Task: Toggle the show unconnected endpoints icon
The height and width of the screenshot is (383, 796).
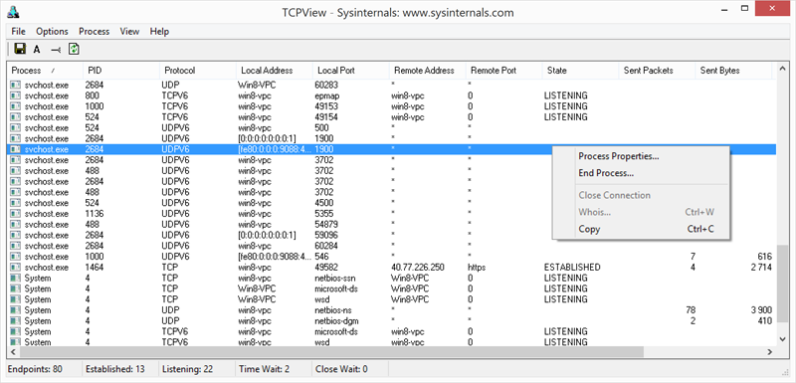Action: pos(56,50)
